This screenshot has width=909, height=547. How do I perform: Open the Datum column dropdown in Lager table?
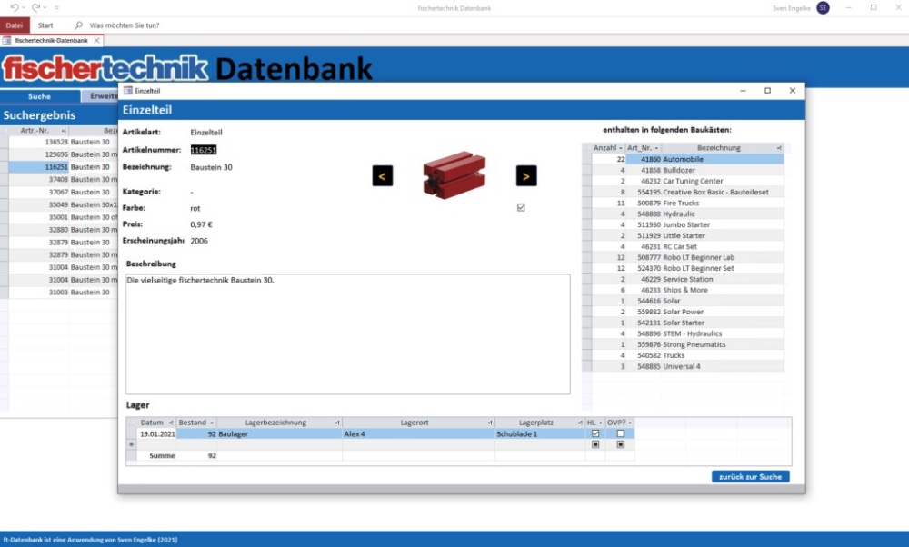pyautogui.click(x=171, y=423)
